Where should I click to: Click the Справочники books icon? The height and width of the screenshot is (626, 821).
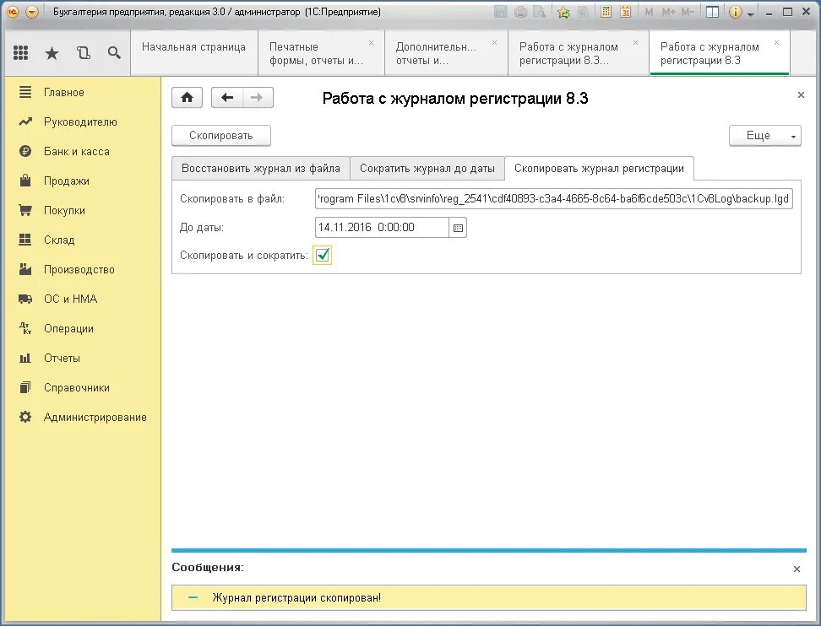click(25, 387)
